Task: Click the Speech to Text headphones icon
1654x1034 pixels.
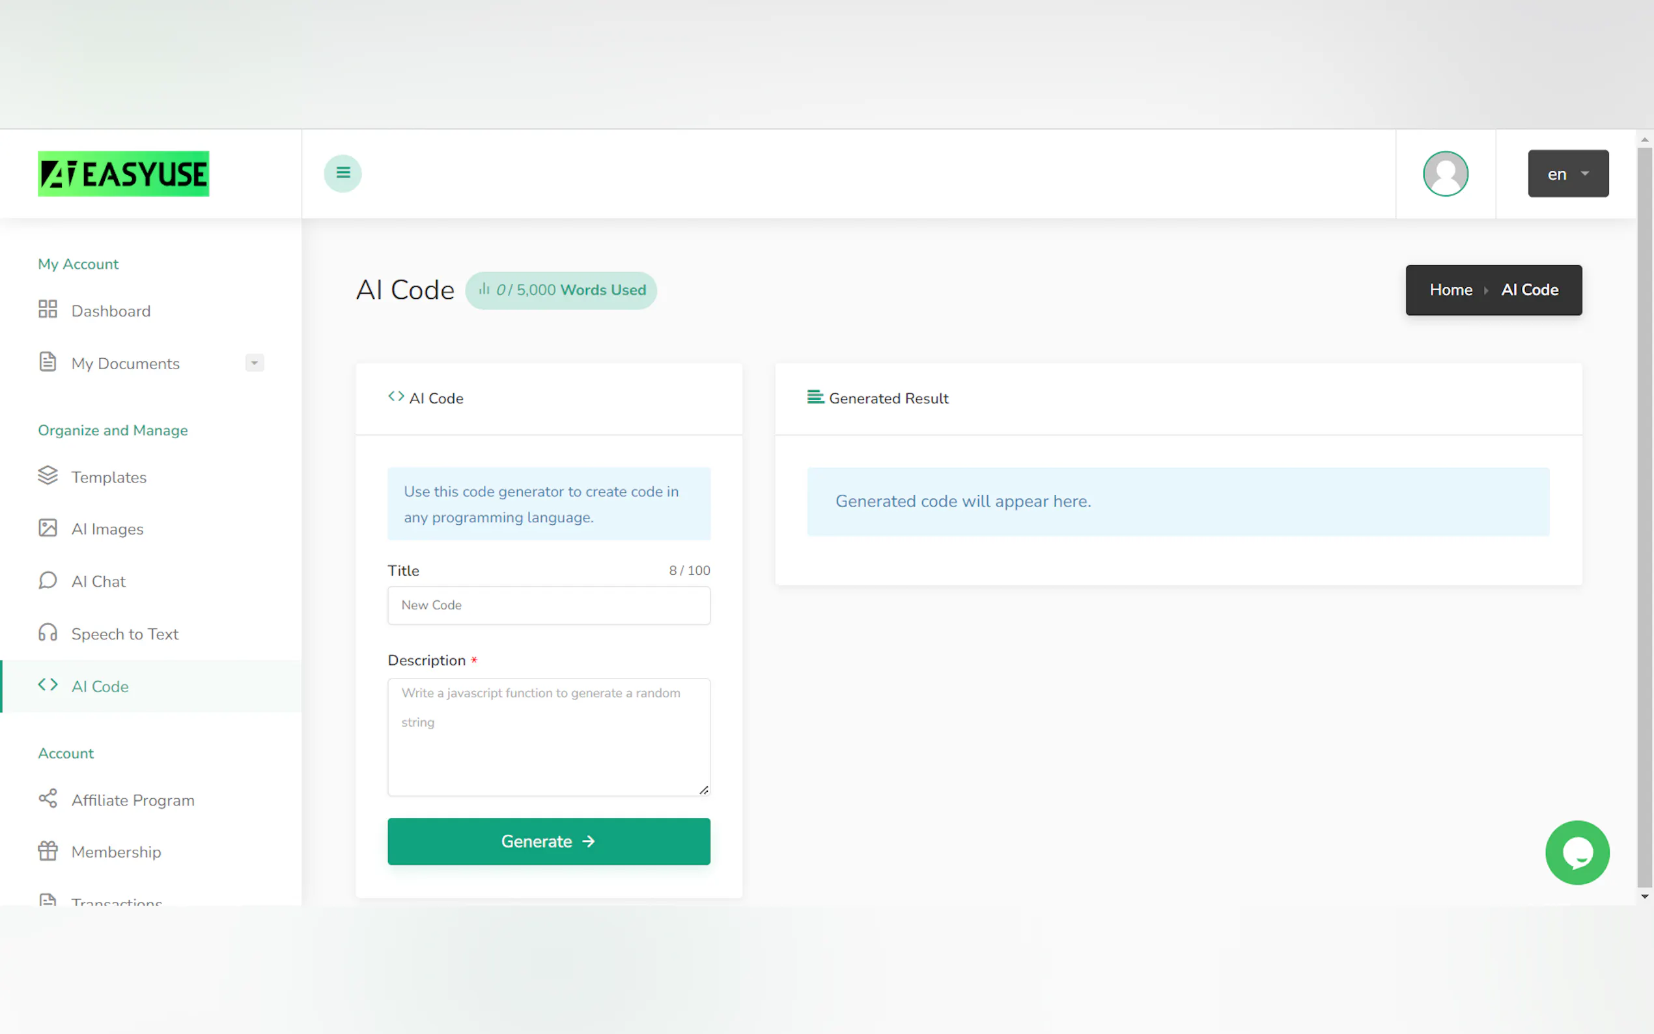Action: (47, 632)
